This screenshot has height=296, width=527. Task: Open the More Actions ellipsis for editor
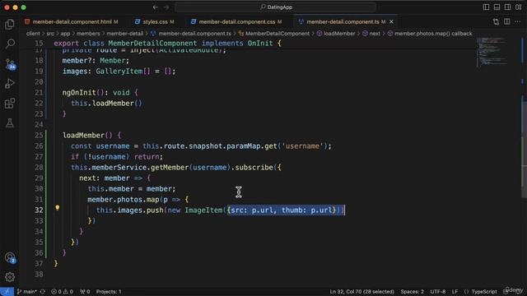coord(518,22)
